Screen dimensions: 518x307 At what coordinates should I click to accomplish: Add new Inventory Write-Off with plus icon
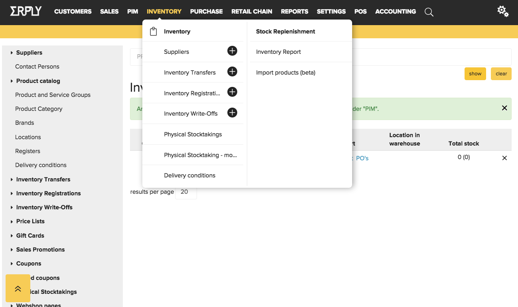coord(232,113)
